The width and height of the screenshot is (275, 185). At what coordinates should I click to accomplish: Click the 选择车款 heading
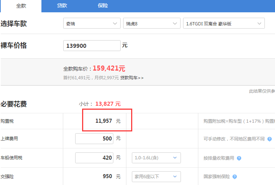13,24
